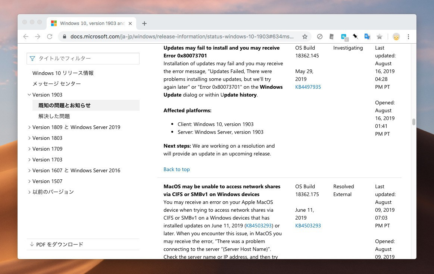The width and height of the screenshot is (434, 274).
Task: Click the page vertical scrollbar thumb
Action: click(x=413, y=122)
